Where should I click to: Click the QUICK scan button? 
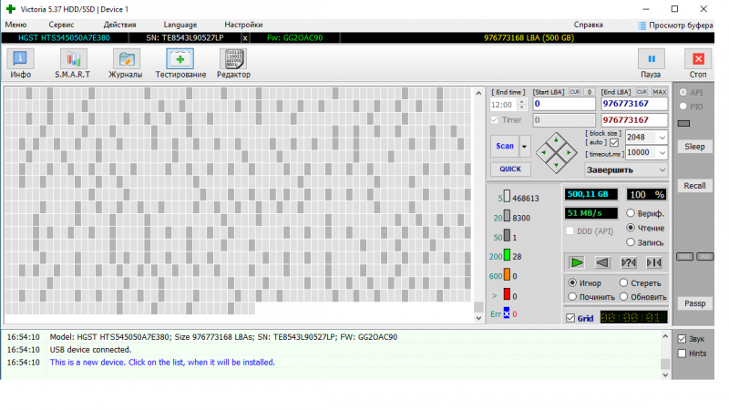509,169
